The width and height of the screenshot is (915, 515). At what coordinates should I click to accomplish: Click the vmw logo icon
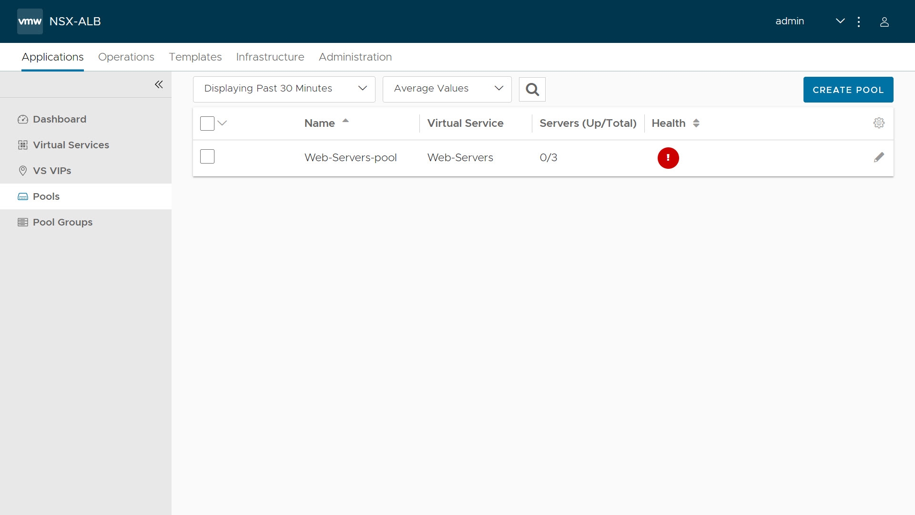(30, 21)
